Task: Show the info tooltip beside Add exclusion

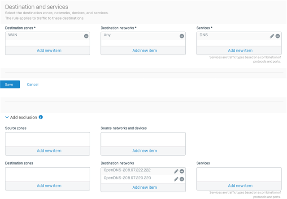Action: pyautogui.click(x=41, y=117)
